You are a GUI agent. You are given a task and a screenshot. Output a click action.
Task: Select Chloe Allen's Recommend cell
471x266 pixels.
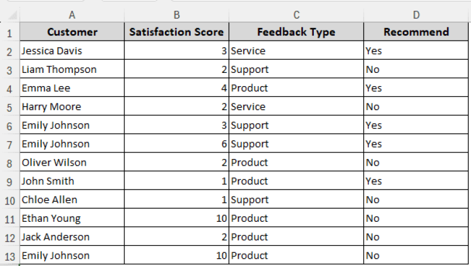pyautogui.click(x=416, y=200)
